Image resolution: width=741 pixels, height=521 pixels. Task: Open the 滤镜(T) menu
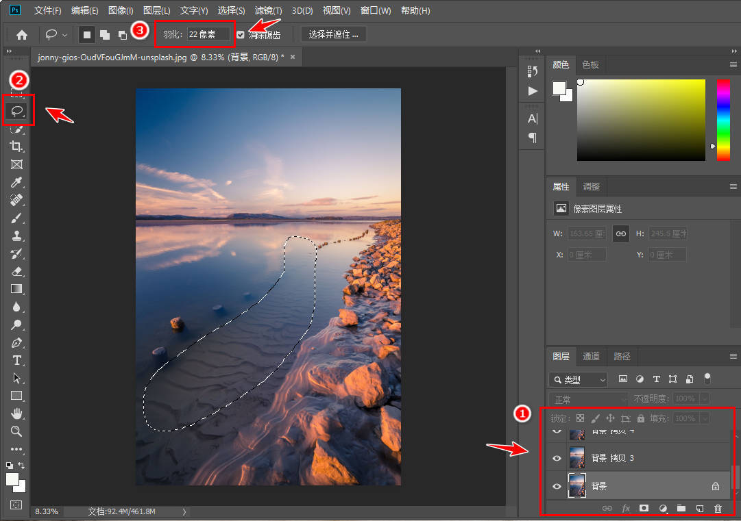[x=268, y=10]
